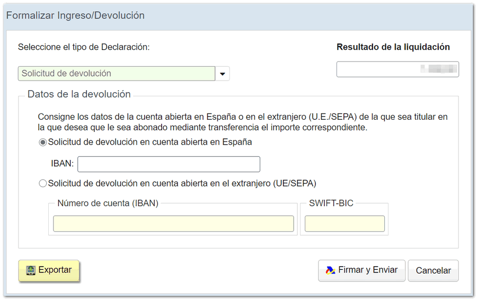Click the label text for the extranjero (UE/SEPA) option

(x=182, y=183)
